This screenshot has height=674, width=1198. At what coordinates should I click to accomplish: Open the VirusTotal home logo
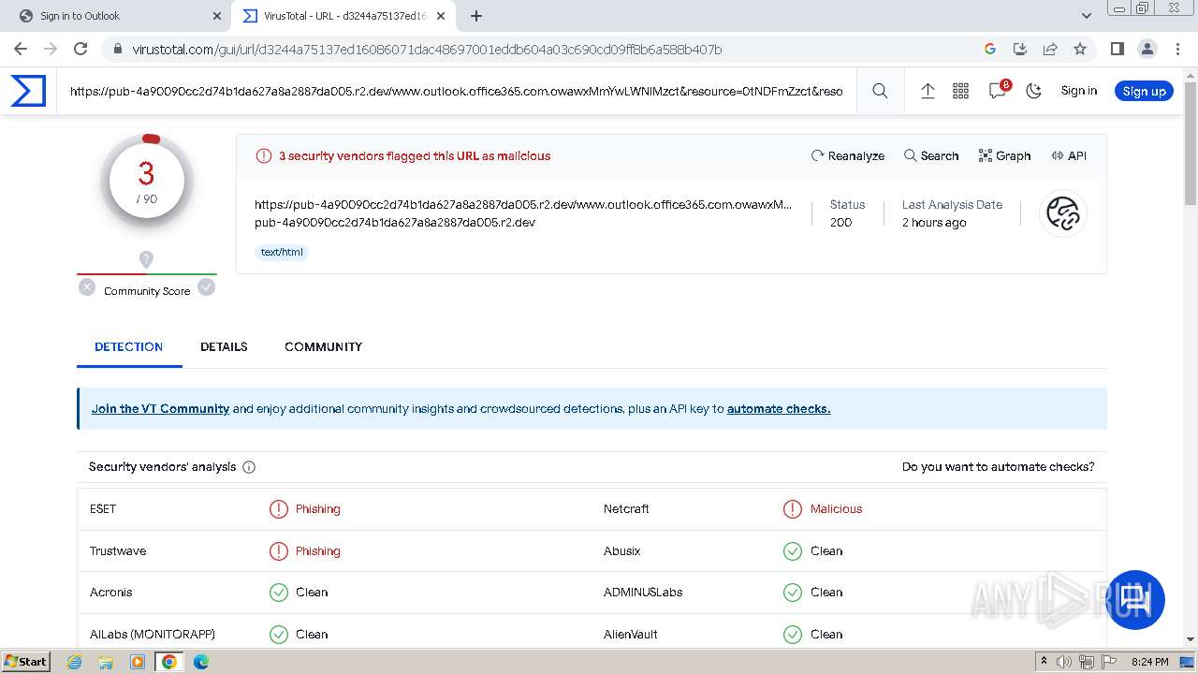(x=28, y=91)
